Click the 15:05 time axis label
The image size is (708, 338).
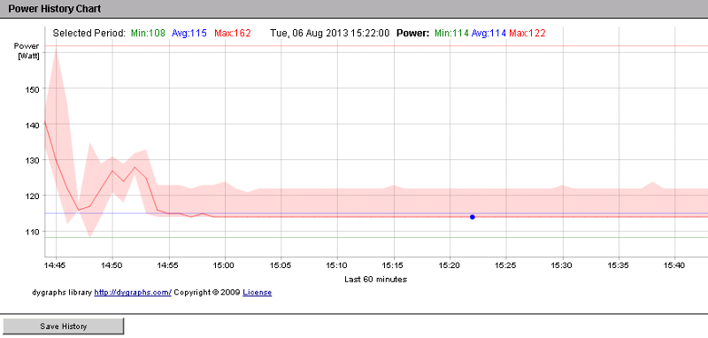coord(281,266)
